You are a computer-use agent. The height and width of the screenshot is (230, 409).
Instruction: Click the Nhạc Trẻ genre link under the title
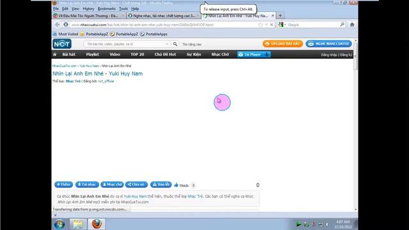coord(73,81)
